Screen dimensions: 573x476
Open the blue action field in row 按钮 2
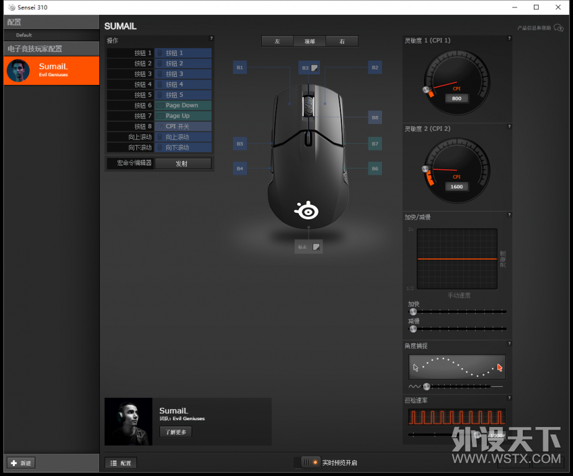[x=183, y=64]
